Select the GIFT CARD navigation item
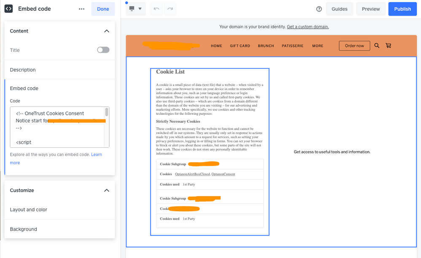The width and height of the screenshot is (421, 258). pos(240,46)
